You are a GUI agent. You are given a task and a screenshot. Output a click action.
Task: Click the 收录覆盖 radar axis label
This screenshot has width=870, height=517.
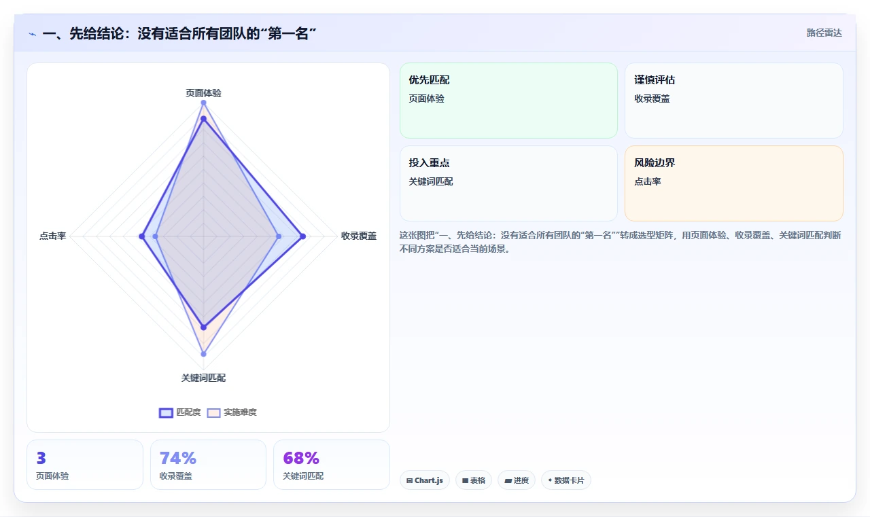(359, 236)
